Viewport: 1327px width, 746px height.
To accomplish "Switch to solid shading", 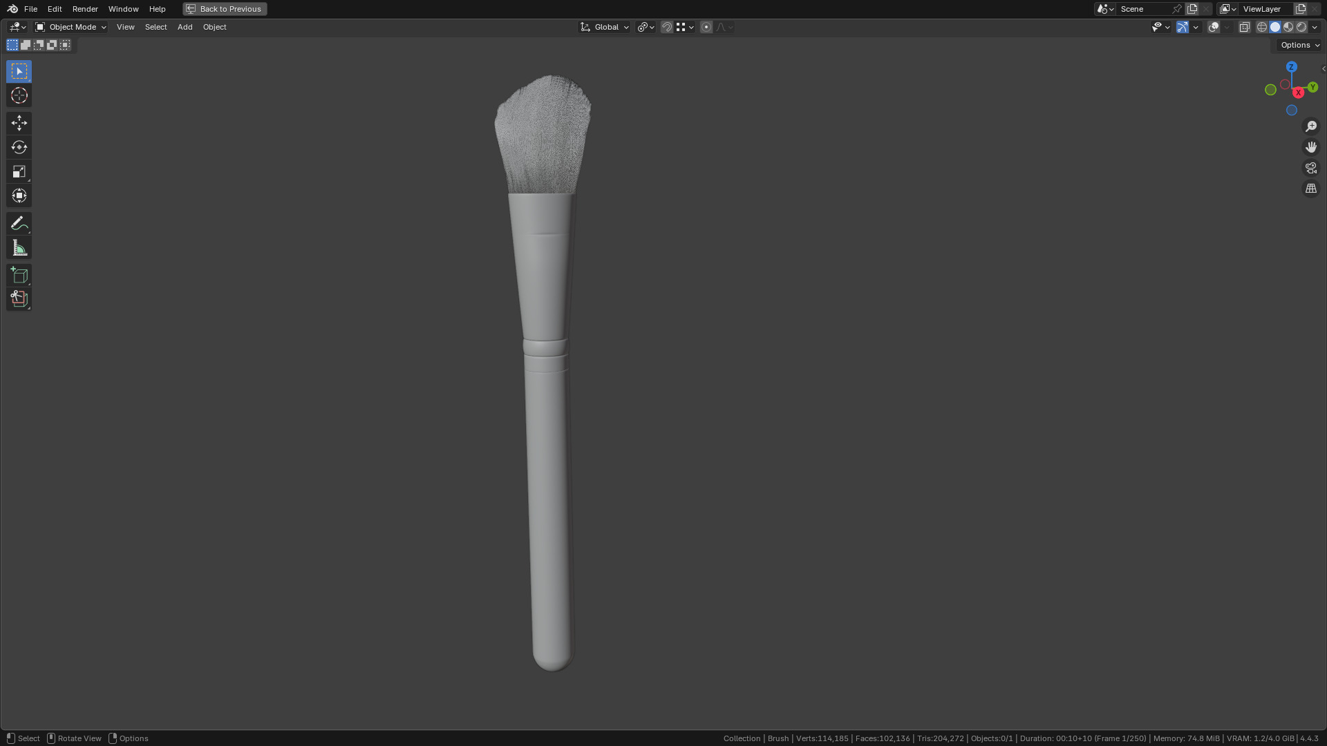I will pos(1275,27).
